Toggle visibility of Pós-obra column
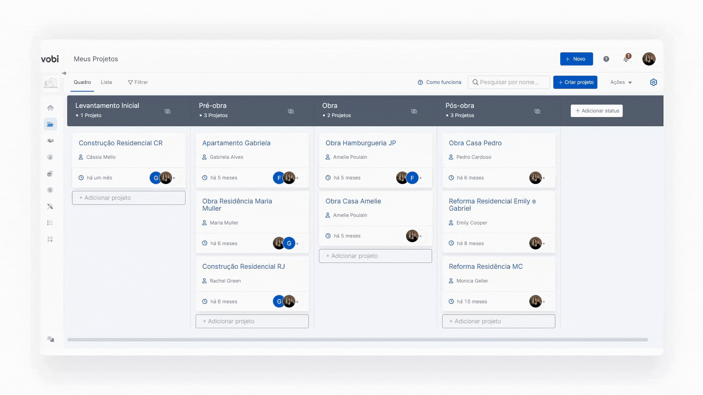Image resolution: width=703 pixels, height=395 pixels. (537, 111)
